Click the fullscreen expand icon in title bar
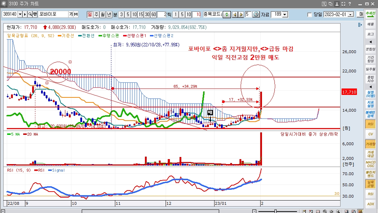The height and width of the screenshot is (213, 378). 343,4
